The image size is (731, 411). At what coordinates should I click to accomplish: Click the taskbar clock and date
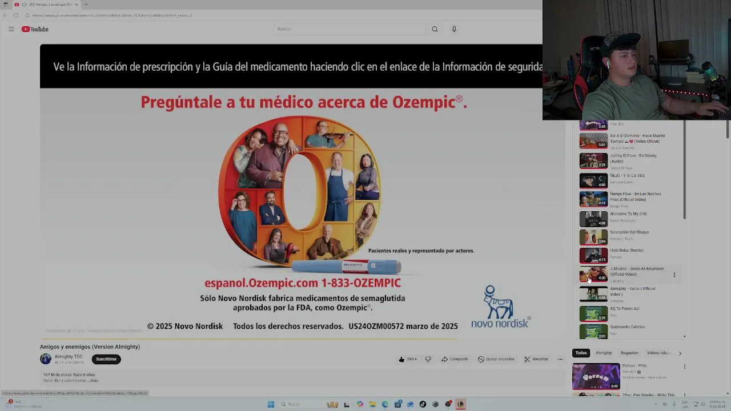pyautogui.click(x=718, y=404)
